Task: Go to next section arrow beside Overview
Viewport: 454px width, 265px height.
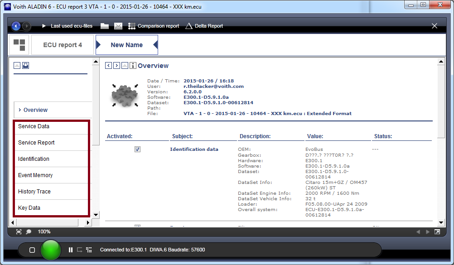Action: pyautogui.click(x=116, y=65)
